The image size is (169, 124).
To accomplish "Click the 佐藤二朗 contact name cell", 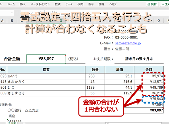I will [x=122, y=49].
